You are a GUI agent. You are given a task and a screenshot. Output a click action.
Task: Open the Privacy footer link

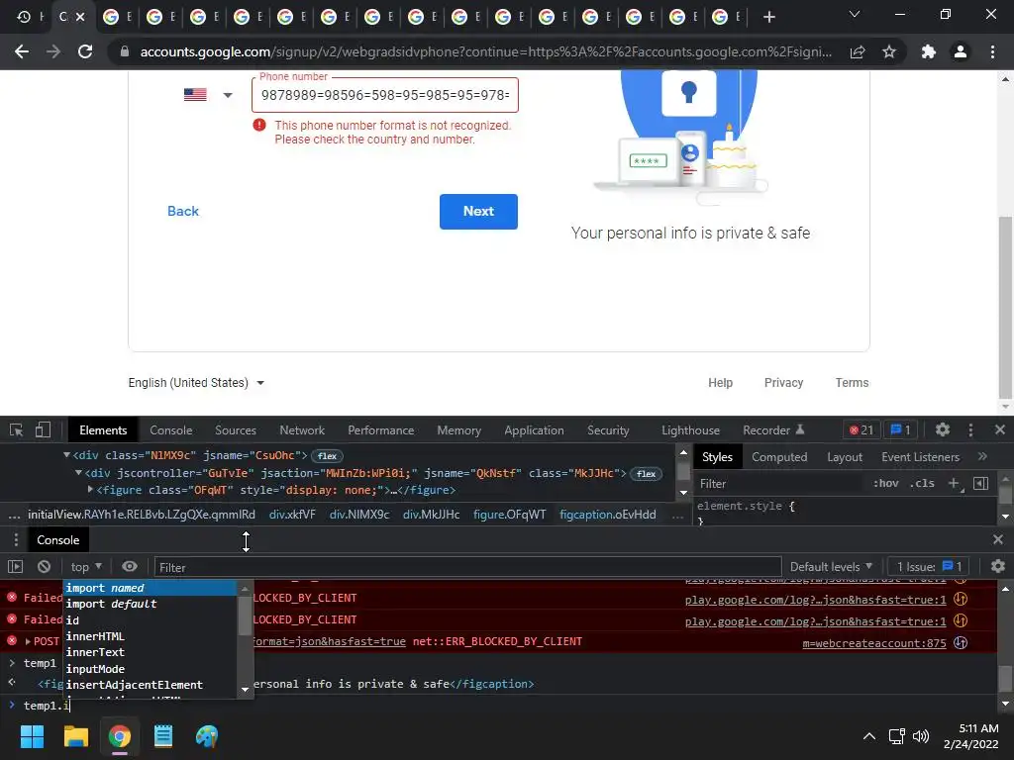pyautogui.click(x=783, y=383)
